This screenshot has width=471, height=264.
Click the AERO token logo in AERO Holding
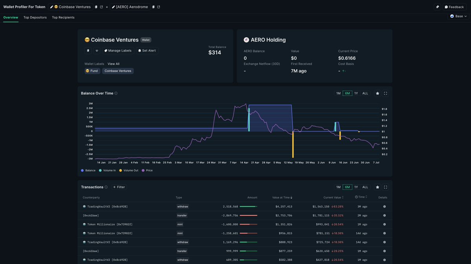246,40
